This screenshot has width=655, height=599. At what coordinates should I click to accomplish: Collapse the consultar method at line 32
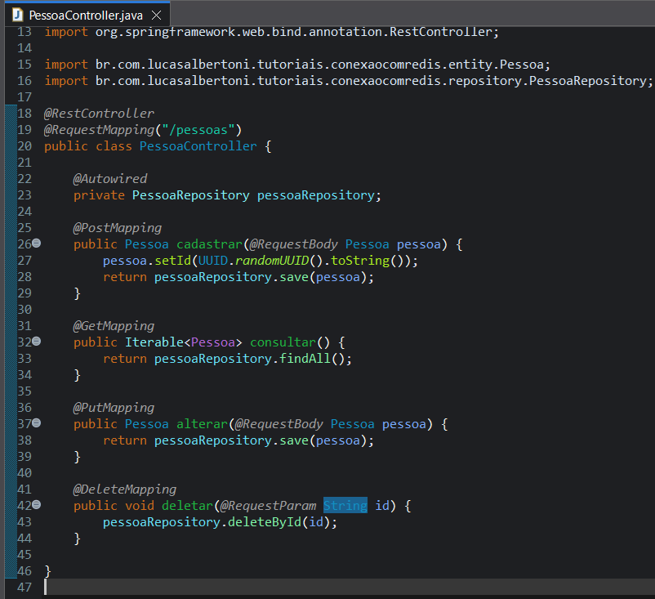pos(36,342)
